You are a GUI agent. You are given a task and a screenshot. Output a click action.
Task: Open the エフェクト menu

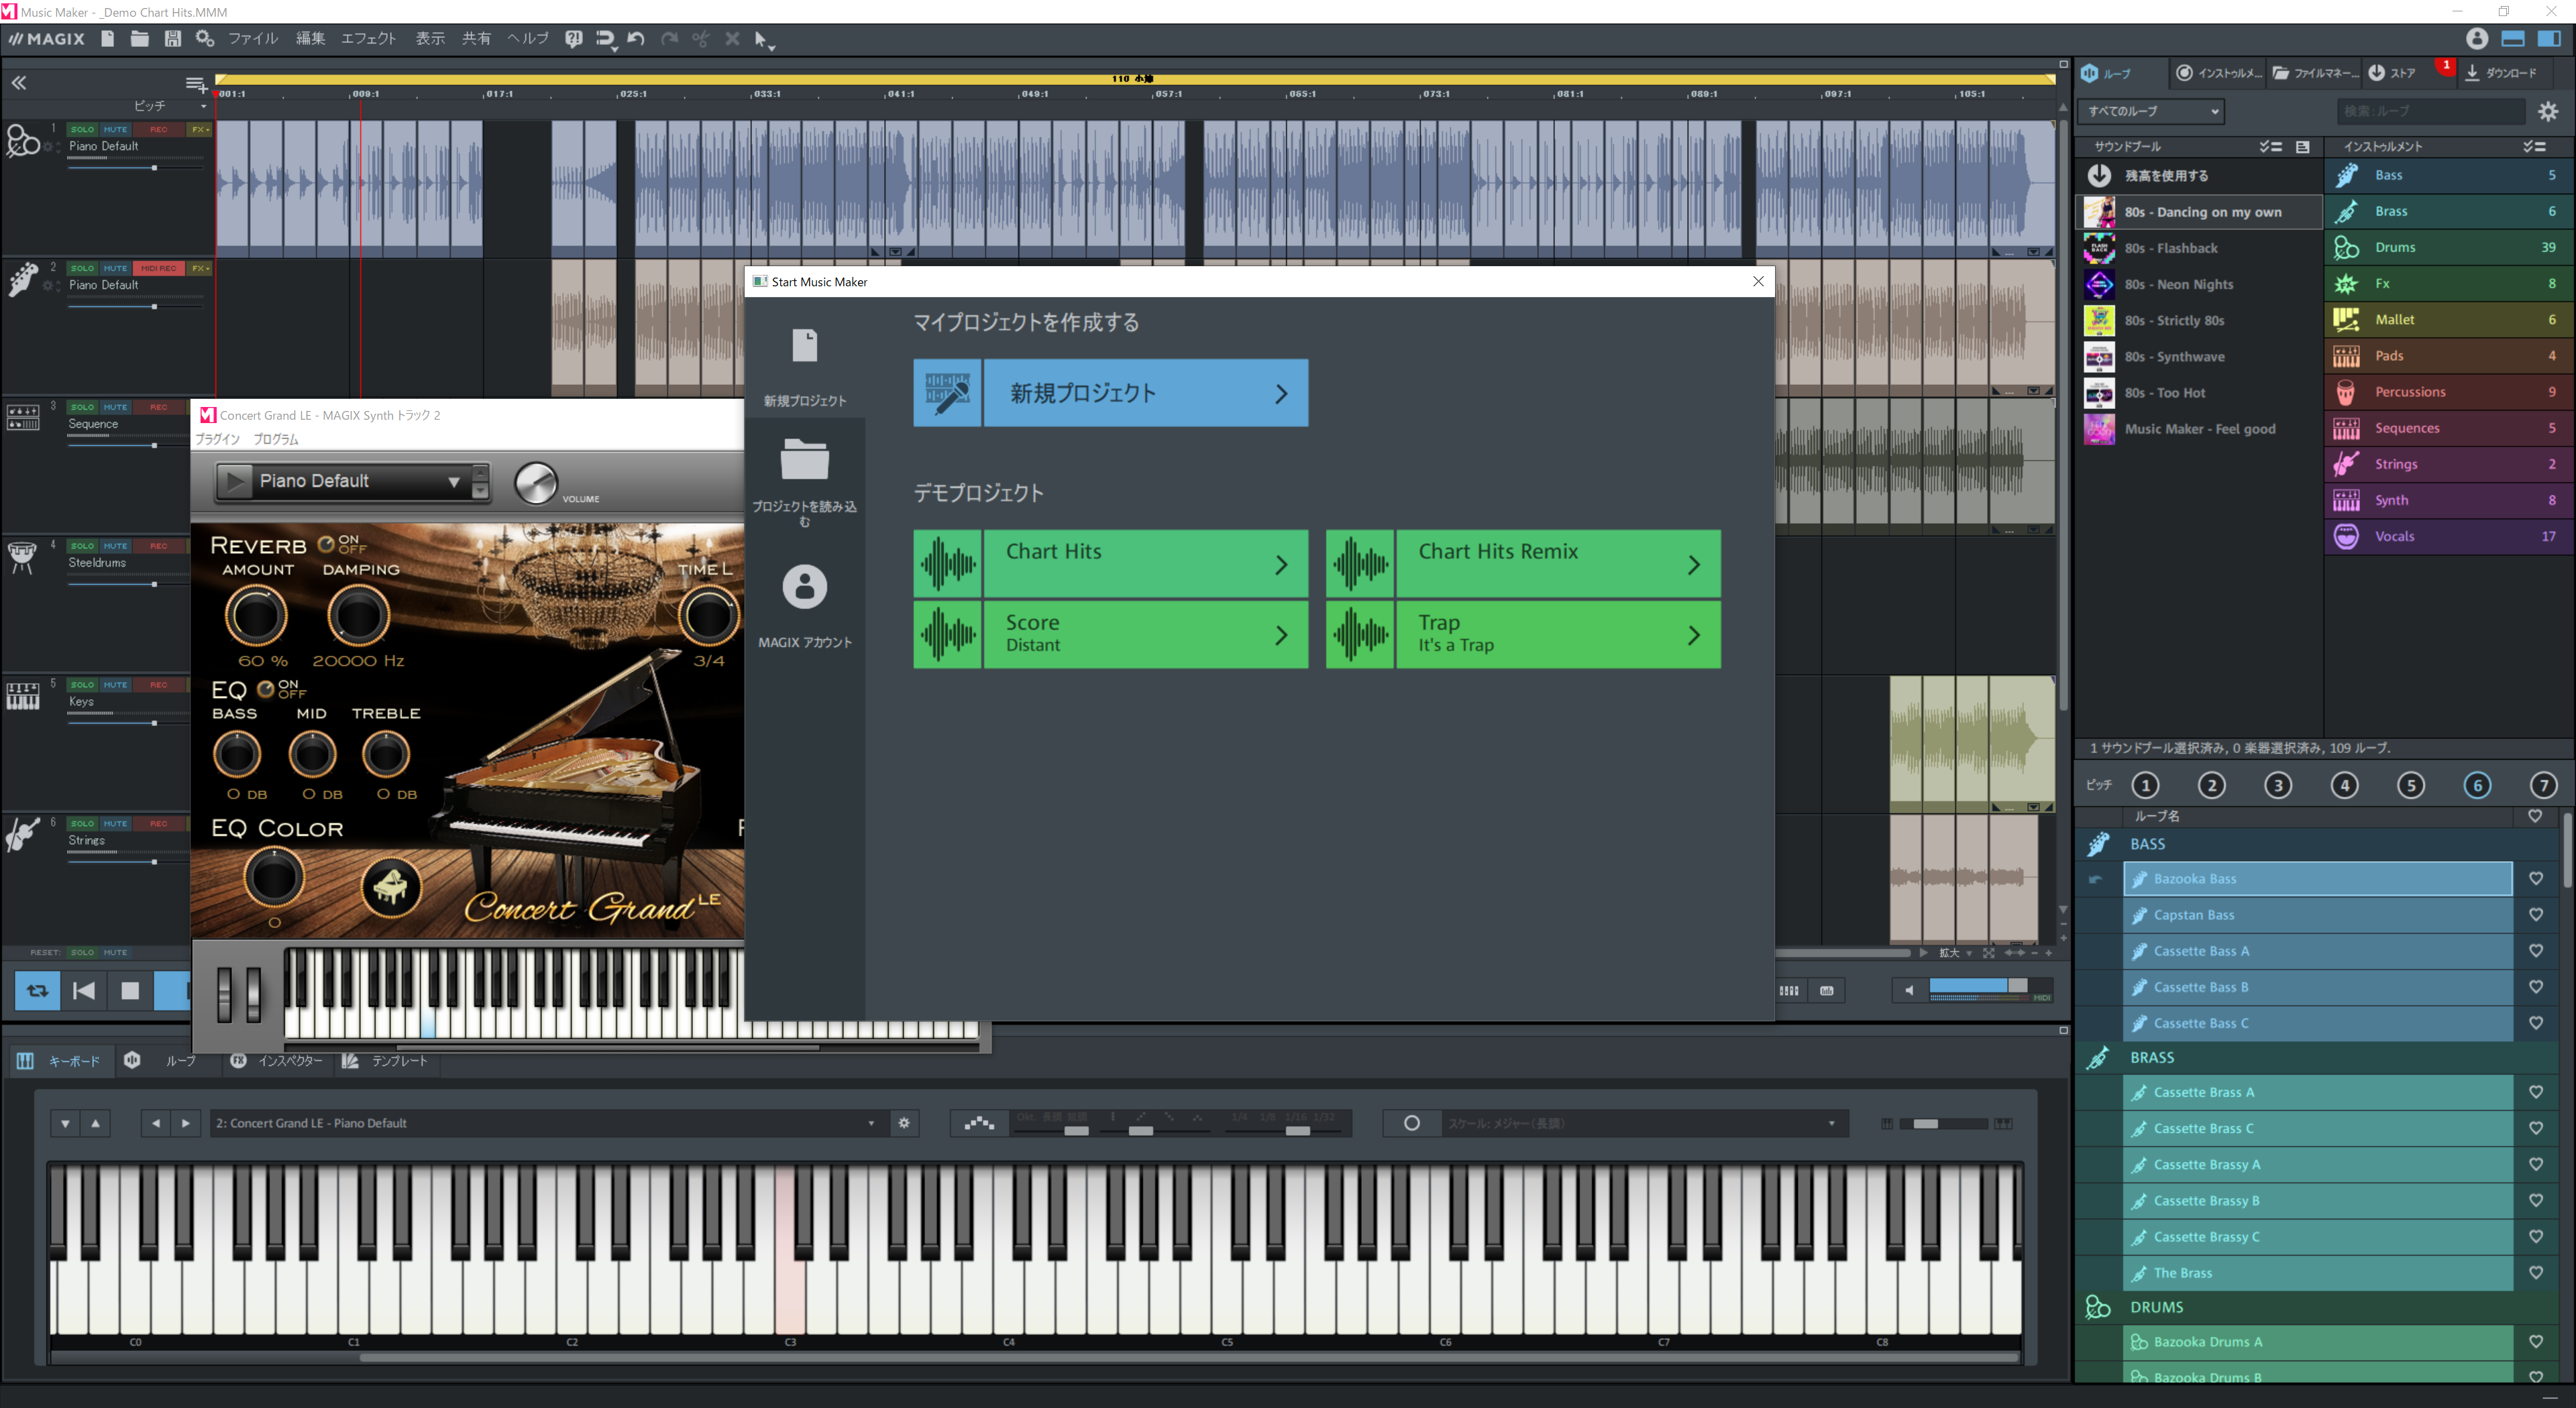pyautogui.click(x=369, y=39)
